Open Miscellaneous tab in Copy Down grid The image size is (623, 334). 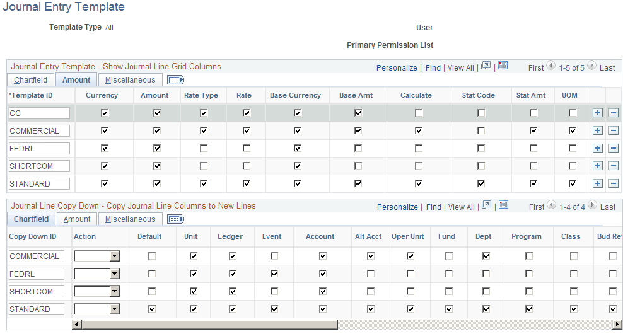pyautogui.click(x=131, y=219)
